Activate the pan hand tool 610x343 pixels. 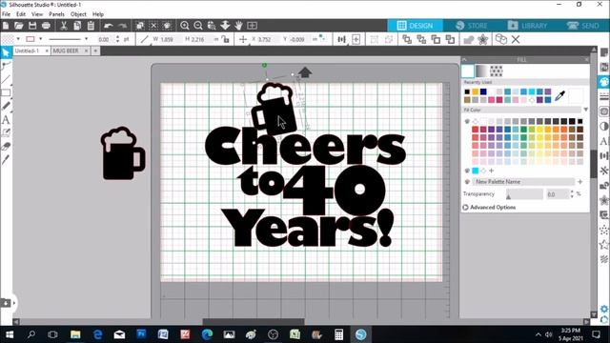click(238, 26)
